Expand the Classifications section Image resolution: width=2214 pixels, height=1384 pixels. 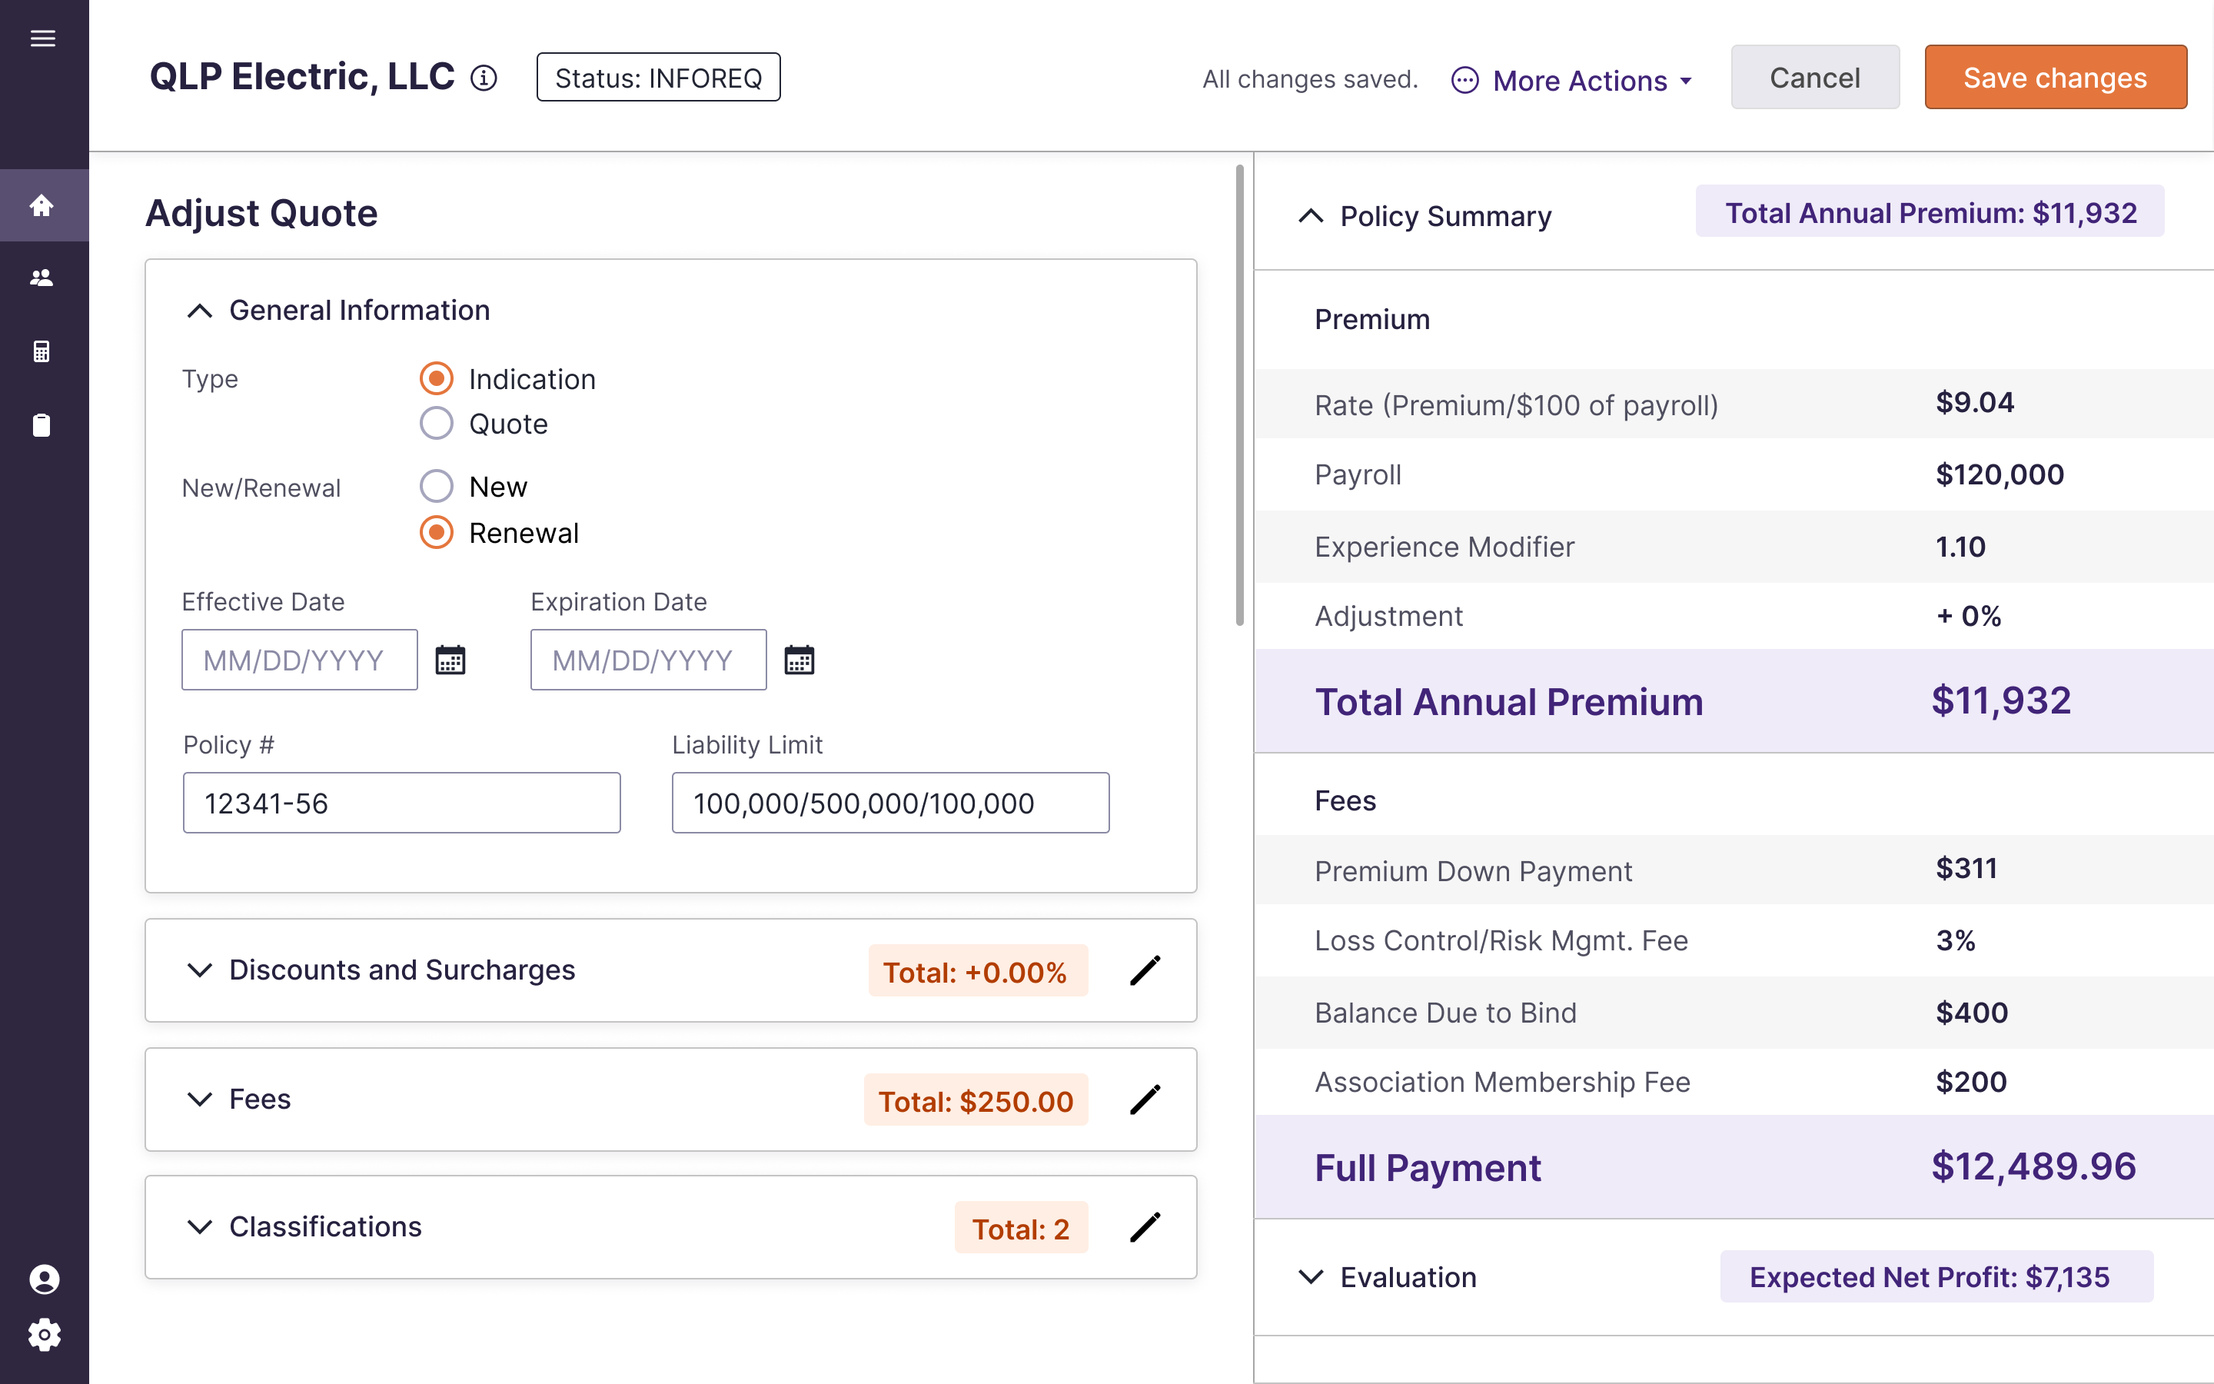[x=199, y=1226]
